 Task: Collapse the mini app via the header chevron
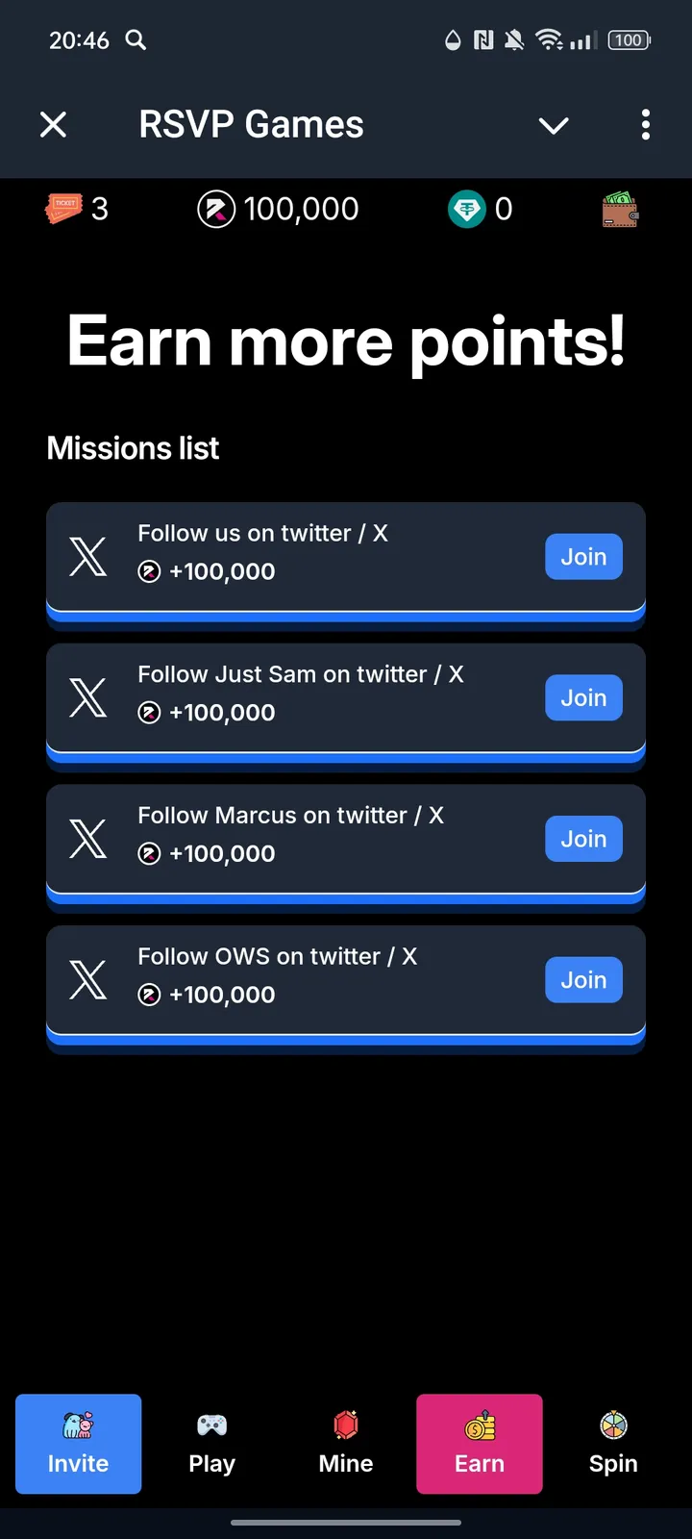point(554,125)
